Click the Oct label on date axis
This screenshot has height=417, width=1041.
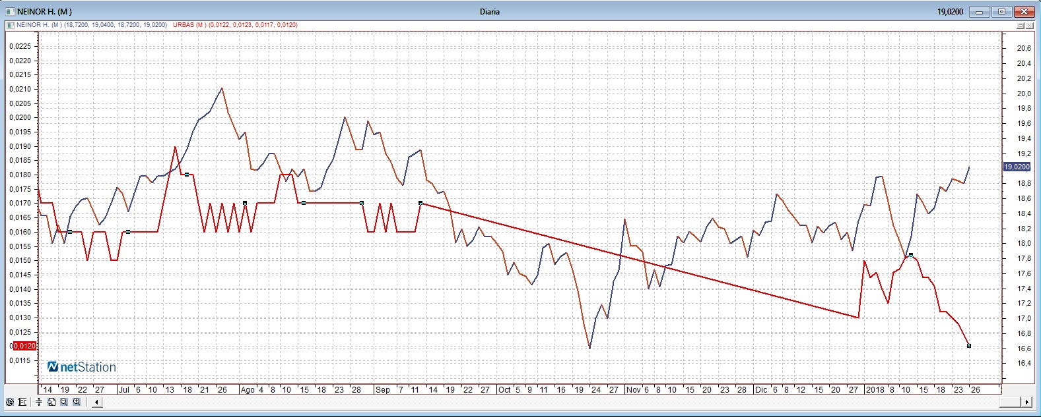coord(504,389)
